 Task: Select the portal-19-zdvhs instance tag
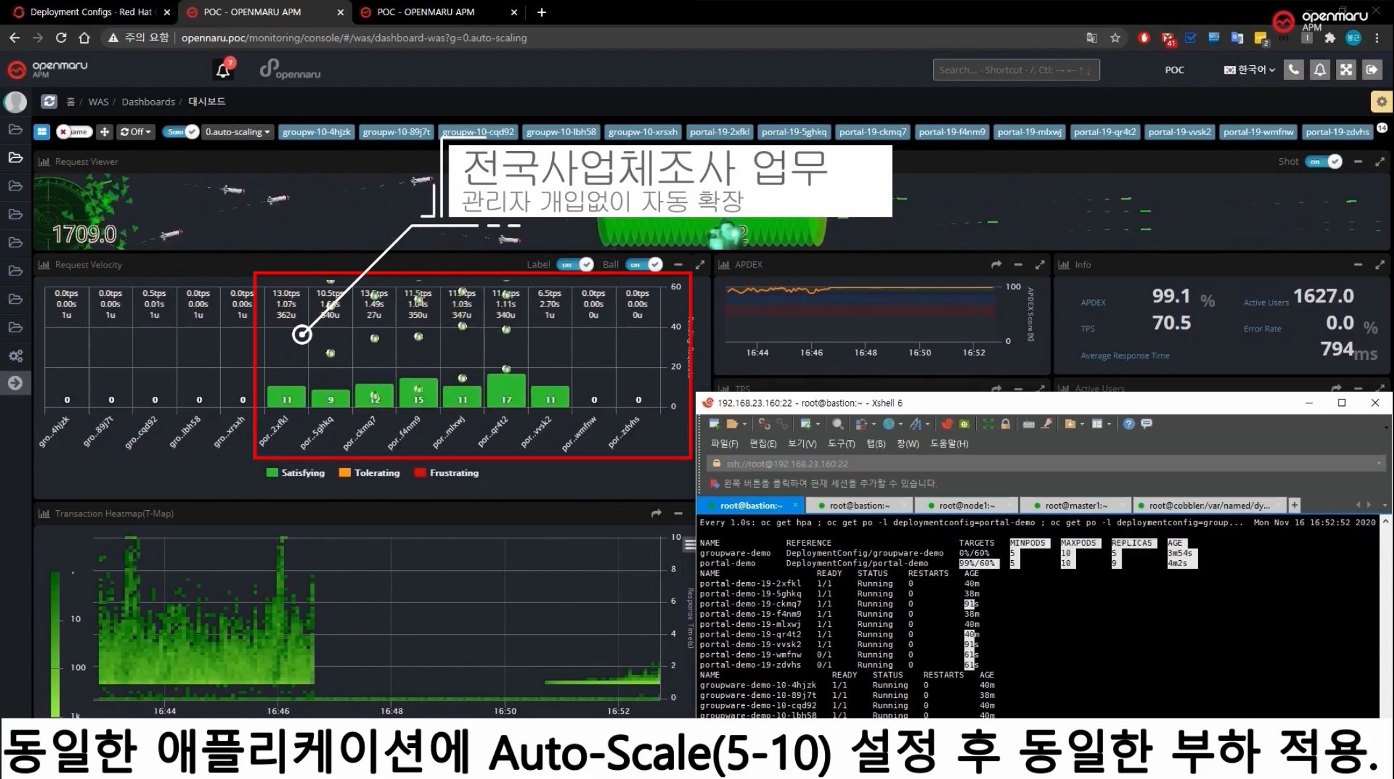(x=1337, y=132)
